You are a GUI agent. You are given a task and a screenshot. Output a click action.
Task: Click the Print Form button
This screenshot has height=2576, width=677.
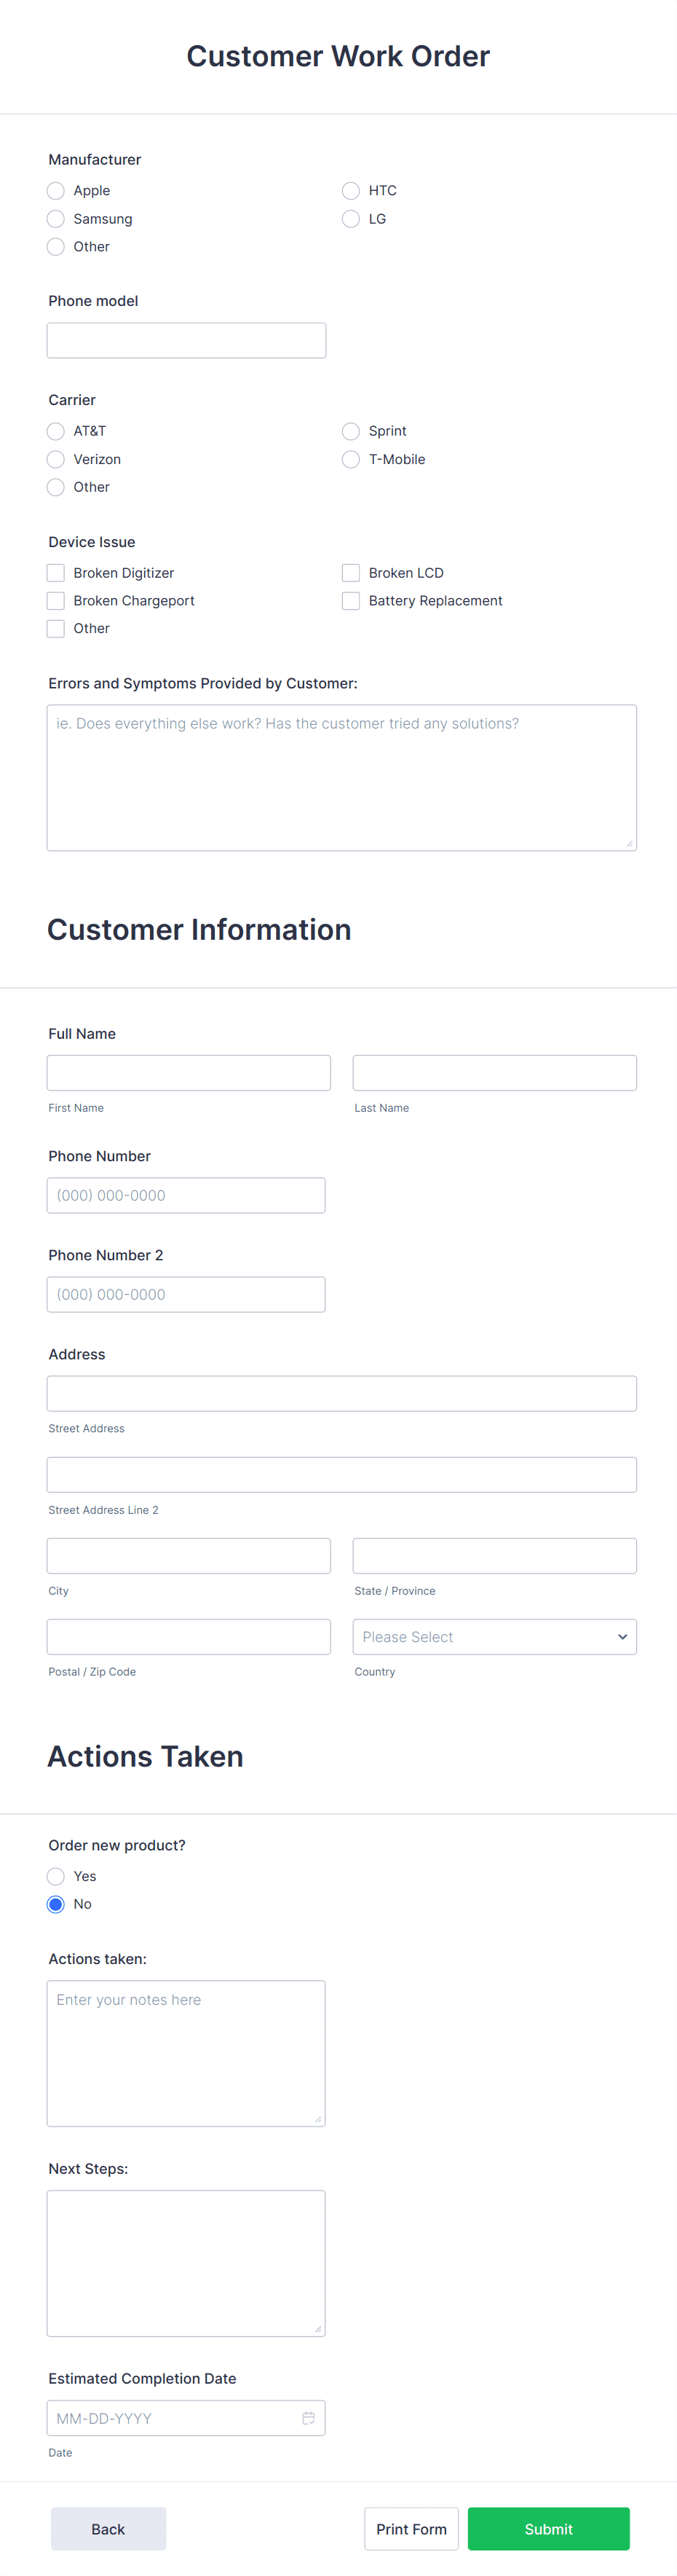411,2529
